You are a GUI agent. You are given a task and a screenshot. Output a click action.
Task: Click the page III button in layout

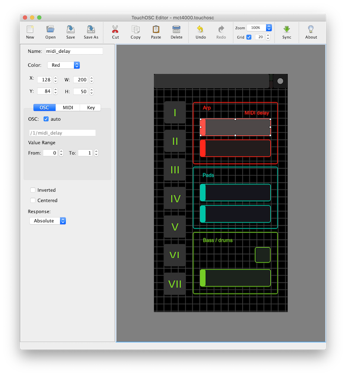click(x=175, y=170)
